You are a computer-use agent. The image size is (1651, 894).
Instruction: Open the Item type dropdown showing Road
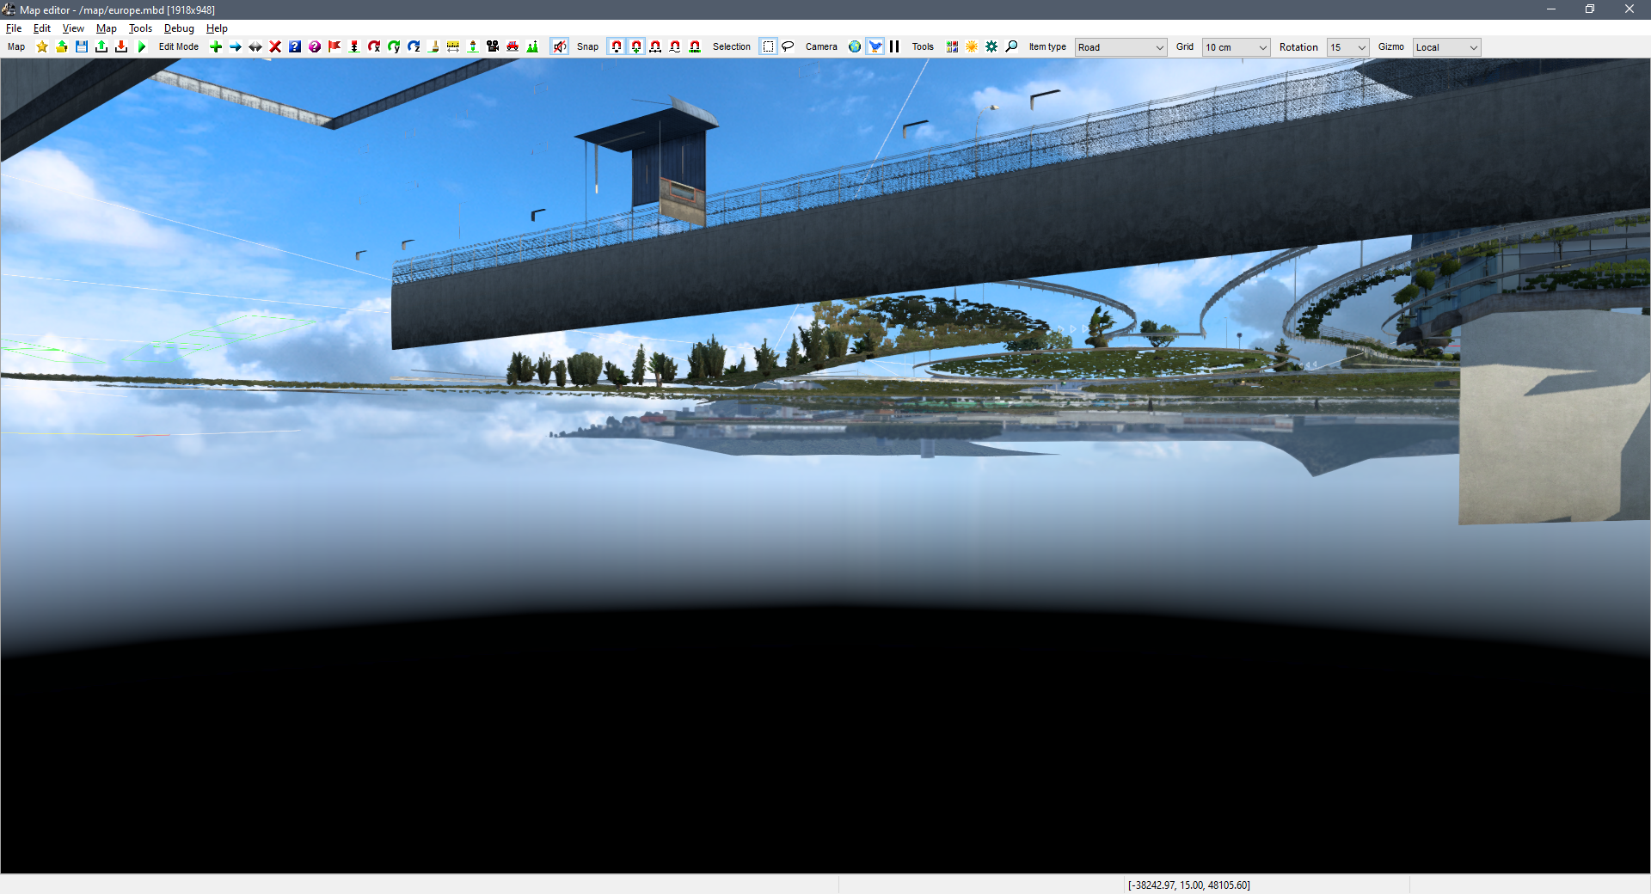pyautogui.click(x=1120, y=47)
